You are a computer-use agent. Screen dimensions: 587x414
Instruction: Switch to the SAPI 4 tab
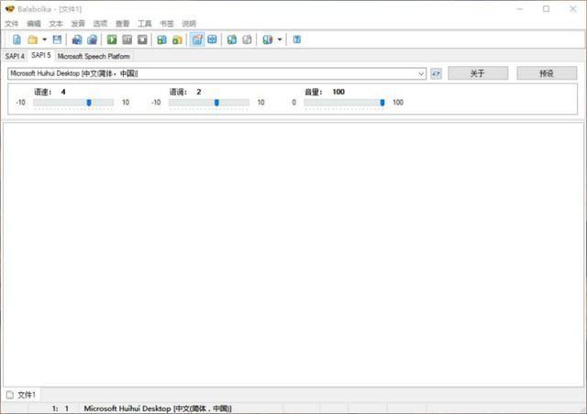pyautogui.click(x=15, y=56)
